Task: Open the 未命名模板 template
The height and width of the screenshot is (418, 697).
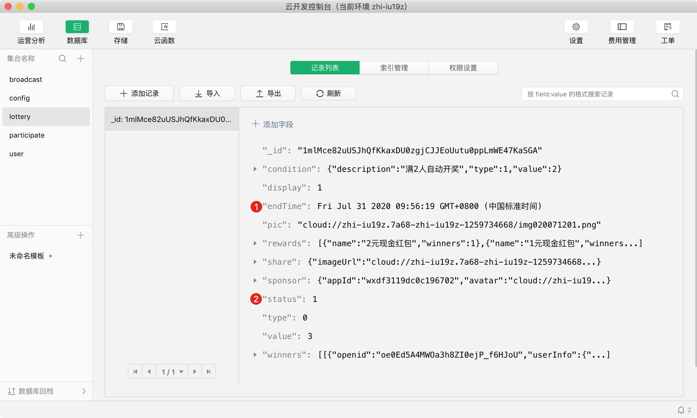Action: pyautogui.click(x=27, y=256)
